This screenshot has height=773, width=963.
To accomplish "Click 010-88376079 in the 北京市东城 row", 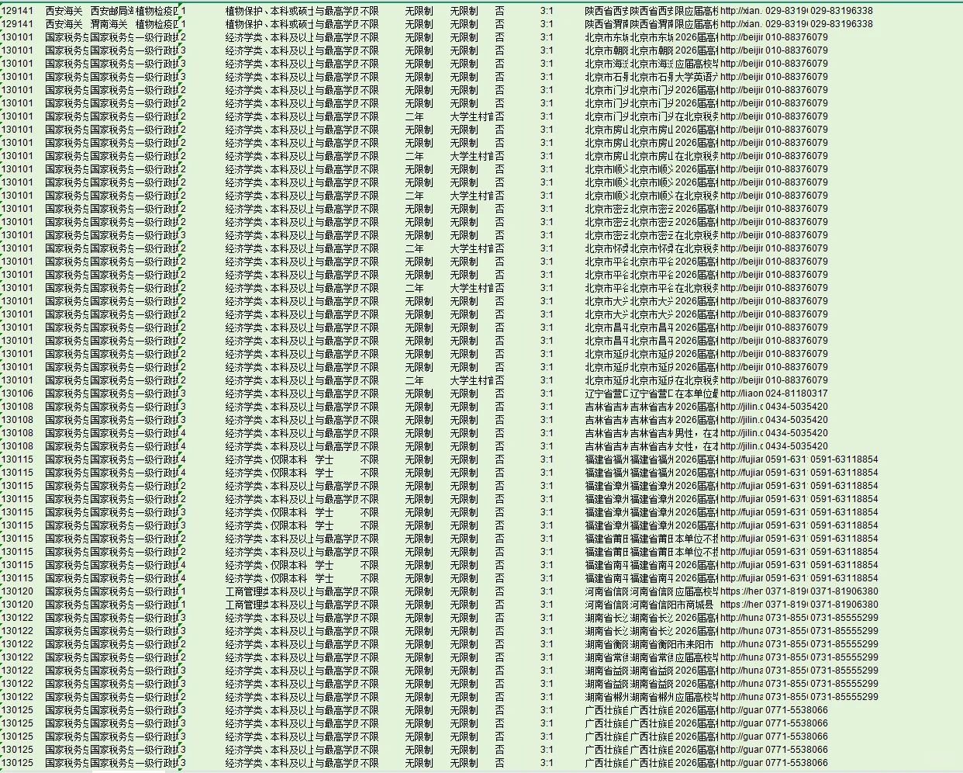I will (796, 37).
